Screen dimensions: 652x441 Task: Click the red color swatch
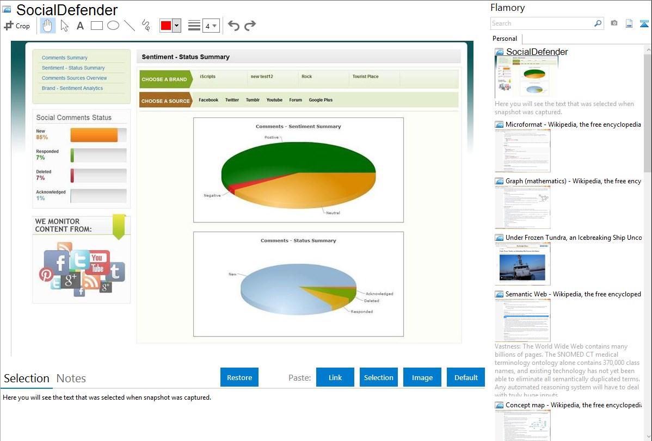click(x=166, y=26)
